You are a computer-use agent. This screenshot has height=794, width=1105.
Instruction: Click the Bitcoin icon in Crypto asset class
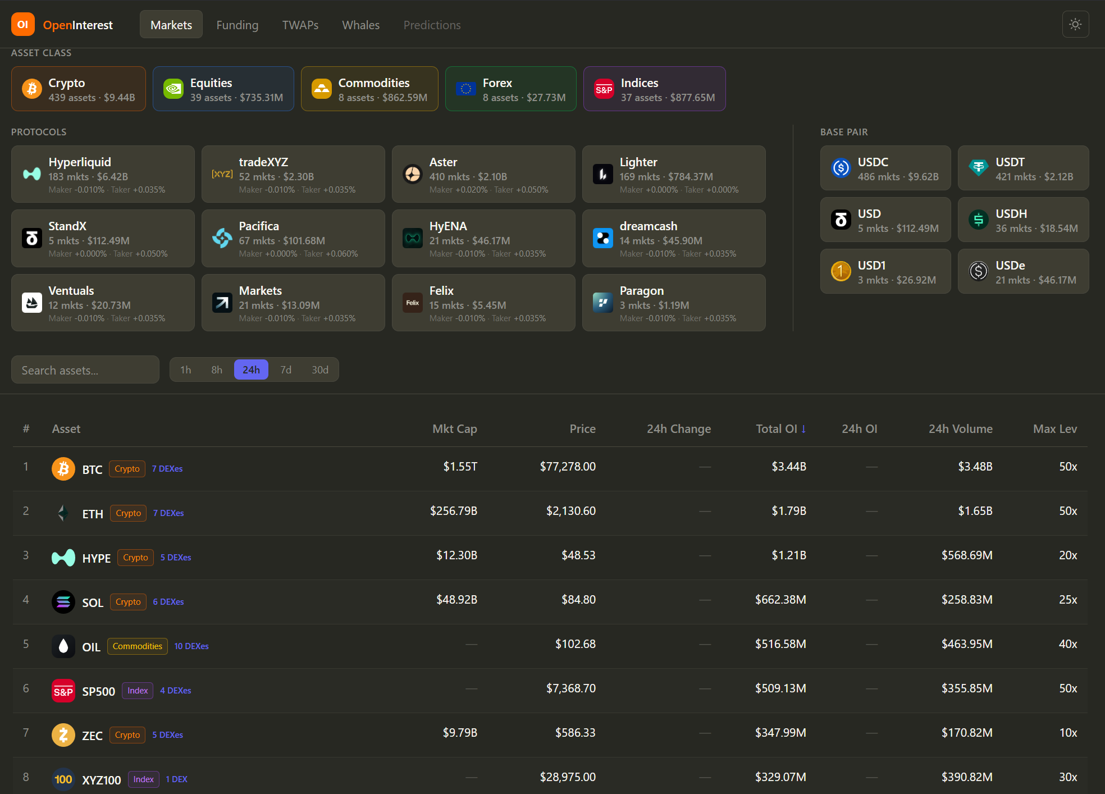pos(32,89)
